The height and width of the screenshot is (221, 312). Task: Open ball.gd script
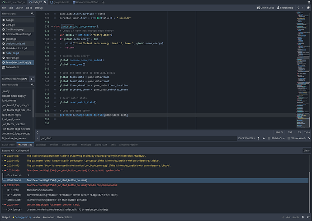click(18, 20)
